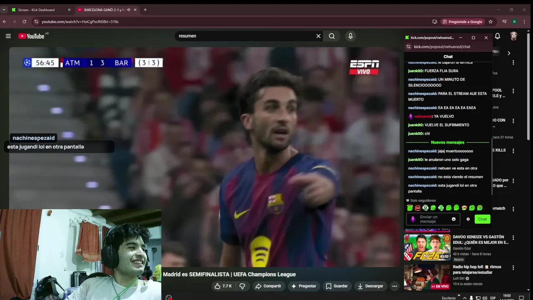Viewport: 533px width, 300px height.
Task: Open the Chrome three-dot menu
Action: [525, 22]
